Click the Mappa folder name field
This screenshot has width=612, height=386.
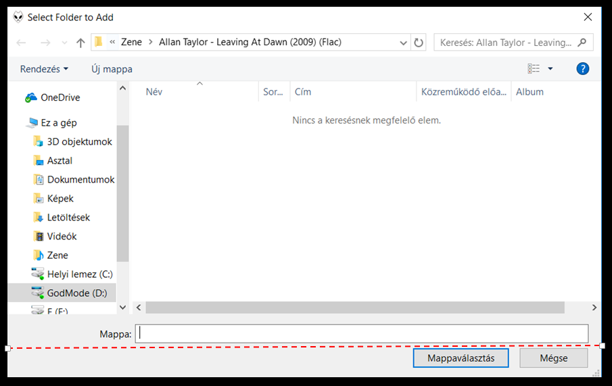[x=361, y=334]
